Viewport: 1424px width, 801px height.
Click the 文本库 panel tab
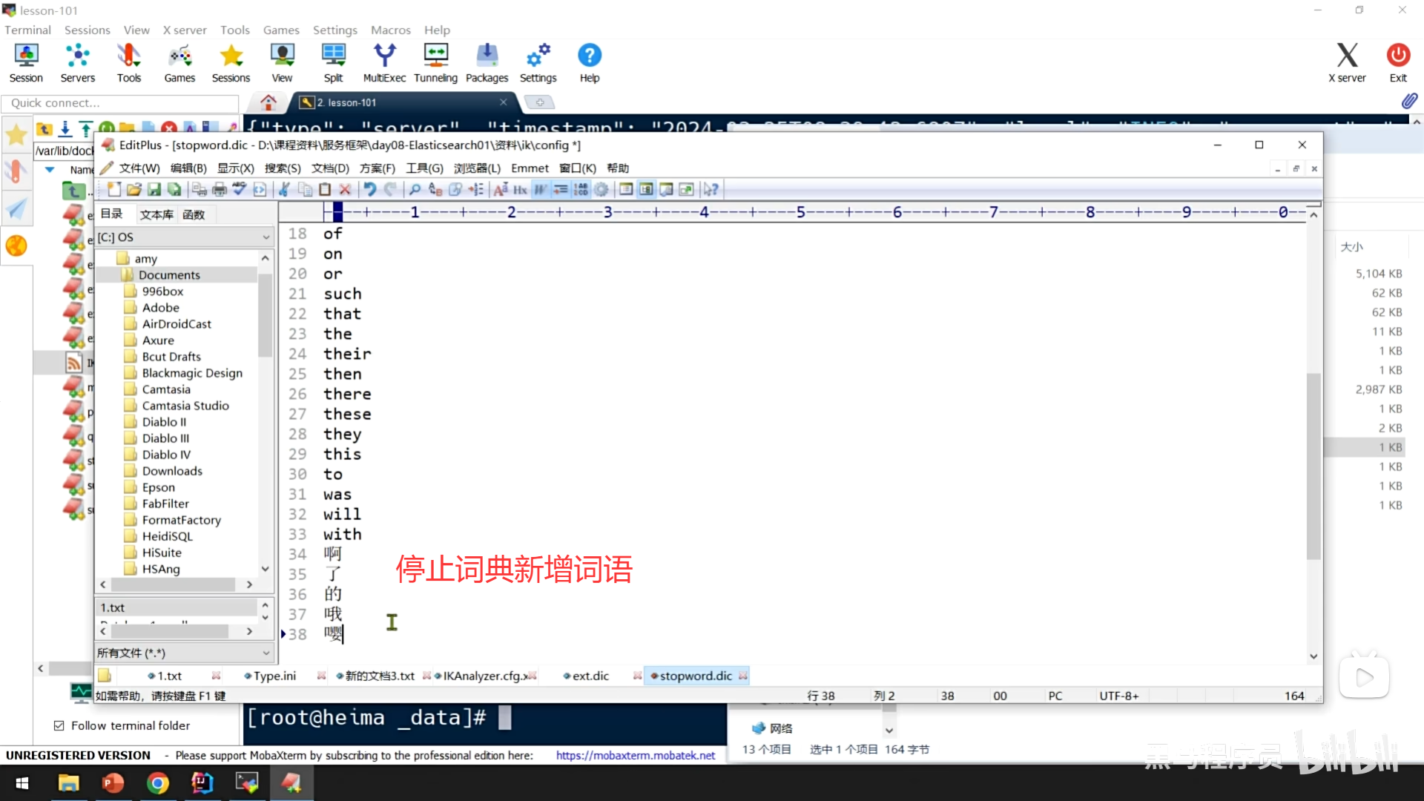(156, 214)
